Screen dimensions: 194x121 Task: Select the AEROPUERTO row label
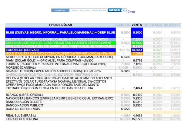[59, 57]
